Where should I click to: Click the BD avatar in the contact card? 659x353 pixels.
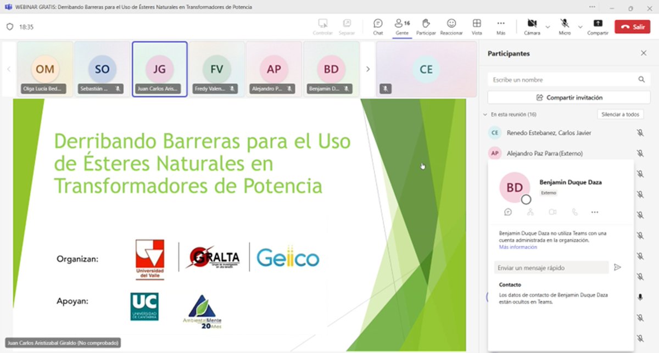515,187
